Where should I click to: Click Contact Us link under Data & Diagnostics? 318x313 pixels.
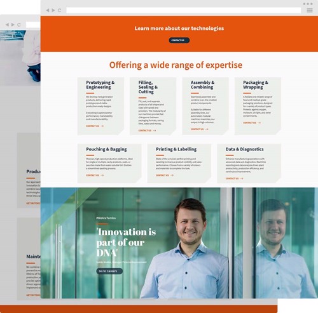point(234,178)
